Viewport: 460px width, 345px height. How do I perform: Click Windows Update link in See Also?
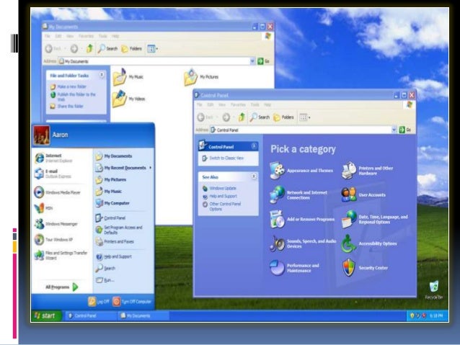tap(223, 188)
